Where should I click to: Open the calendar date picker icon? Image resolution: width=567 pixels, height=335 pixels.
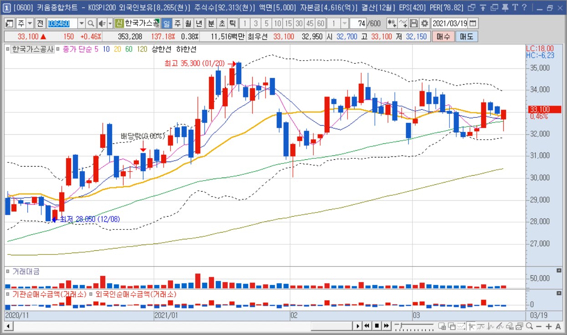click(x=473, y=23)
